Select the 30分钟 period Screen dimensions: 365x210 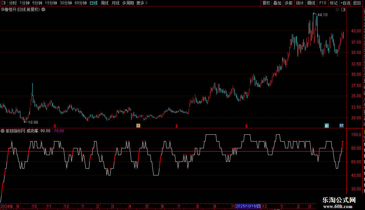coord(66,3)
